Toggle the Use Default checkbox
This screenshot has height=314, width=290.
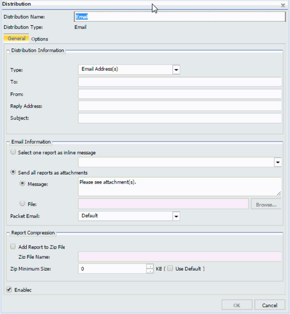pyautogui.click(x=170, y=269)
